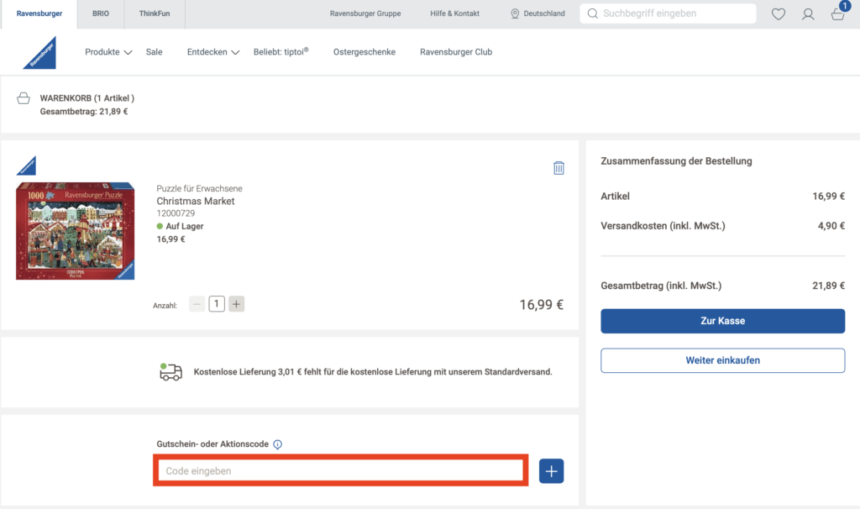Delete Christmas Market puzzle with trash icon
The height and width of the screenshot is (509, 860).
coord(558,168)
